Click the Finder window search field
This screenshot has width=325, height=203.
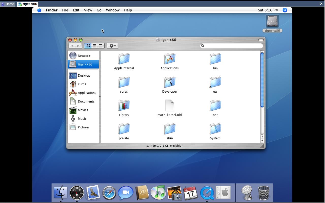coord(232,46)
